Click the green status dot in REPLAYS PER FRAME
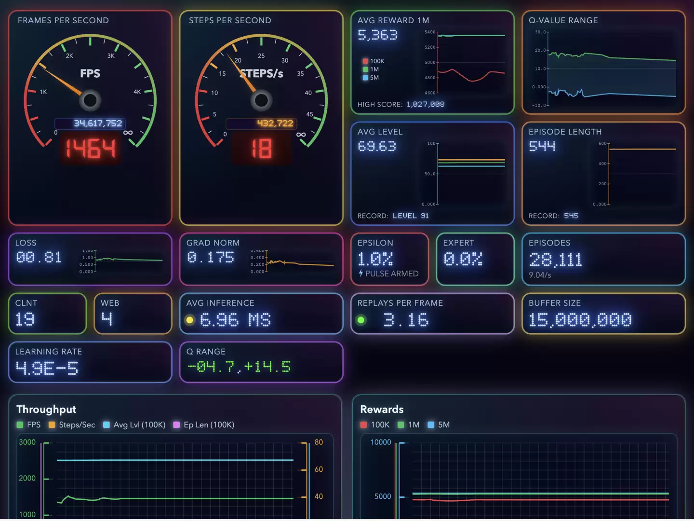 [361, 320]
